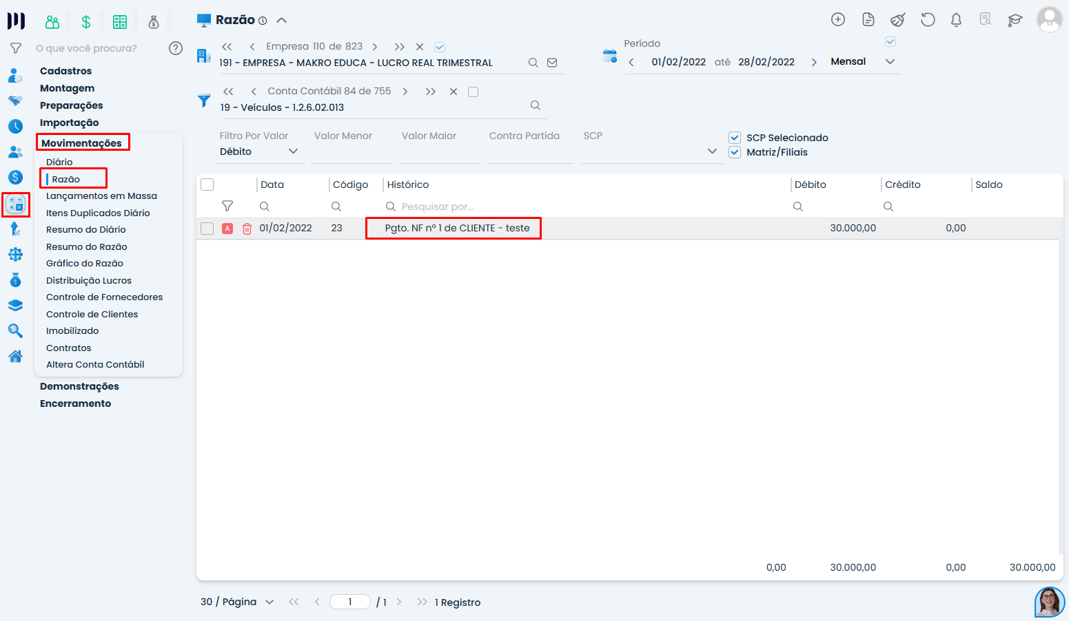This screenshot has width=1069, height=621.
Task: Open the magnifying glass sidebar icon
Action: 15,330
